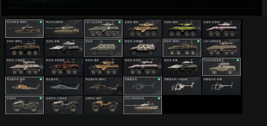Image resolution: width=267 pixels, height=126 pixels.
Task: Select the 步战车-黑骑士 skin card
Action: click(24, 48)
